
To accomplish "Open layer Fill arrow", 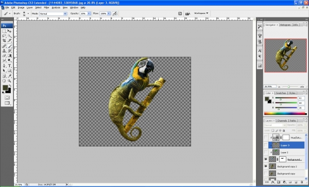I will click(305, 130).
